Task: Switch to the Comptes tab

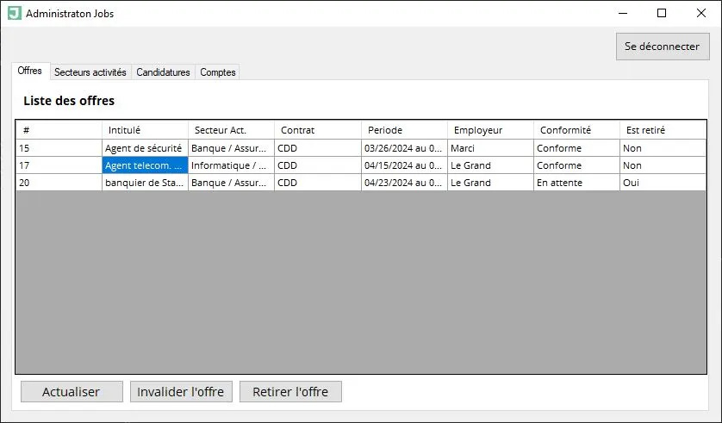Action: (218, 72)
